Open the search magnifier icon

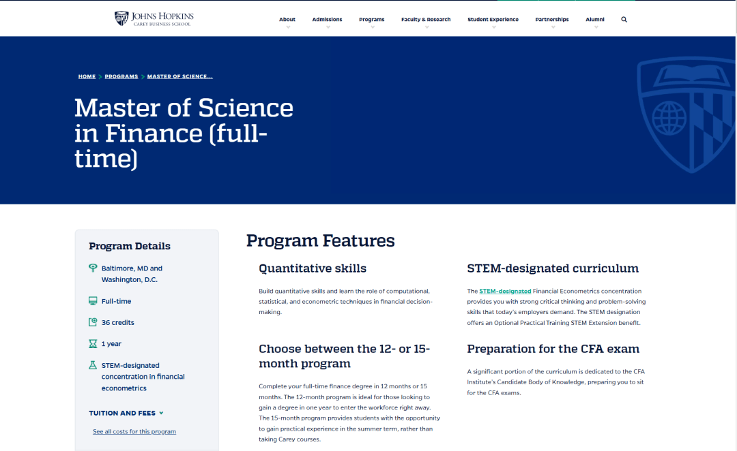point(624,20)
